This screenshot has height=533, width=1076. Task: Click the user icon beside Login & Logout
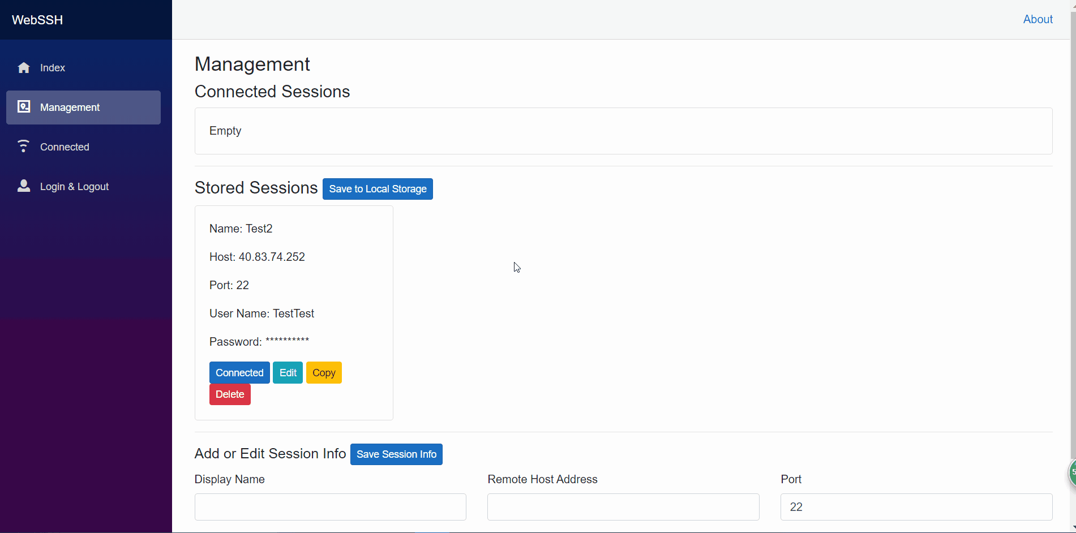24,186
